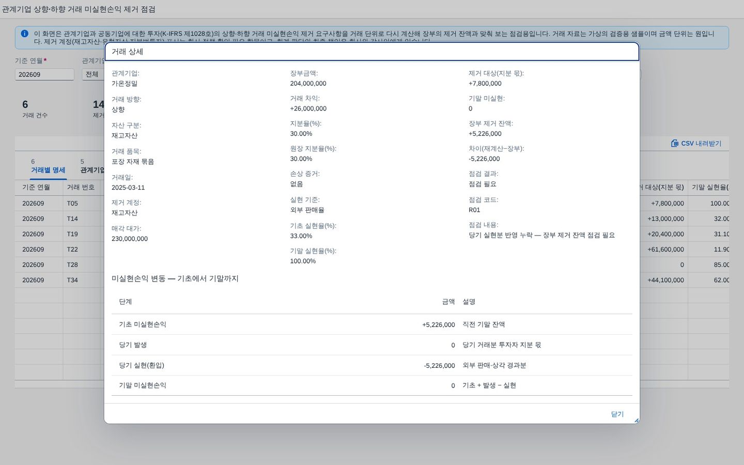The height and width of the screenshot is (465, 744).
Task: Click the 당기 실현(환입) row label
Action: 142,365
